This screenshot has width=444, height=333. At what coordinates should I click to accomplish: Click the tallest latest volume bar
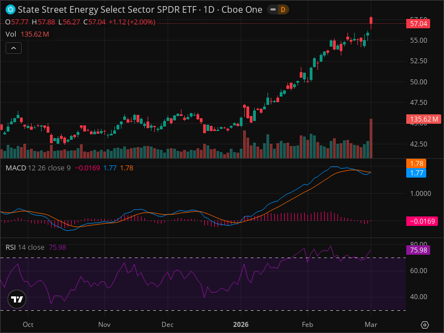pos(371,138)
